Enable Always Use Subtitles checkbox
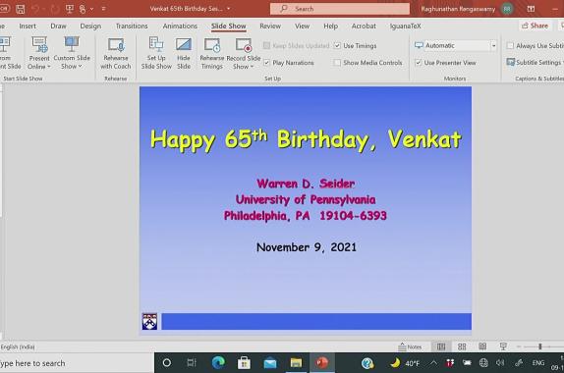The image size is (564, 373). 510,45
